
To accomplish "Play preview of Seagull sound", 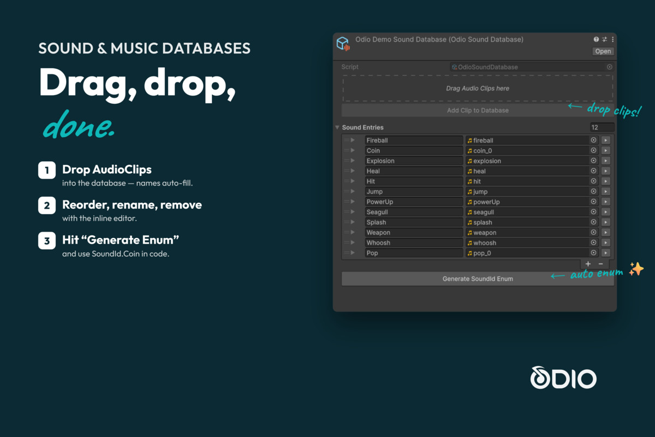I will [605, 212].
